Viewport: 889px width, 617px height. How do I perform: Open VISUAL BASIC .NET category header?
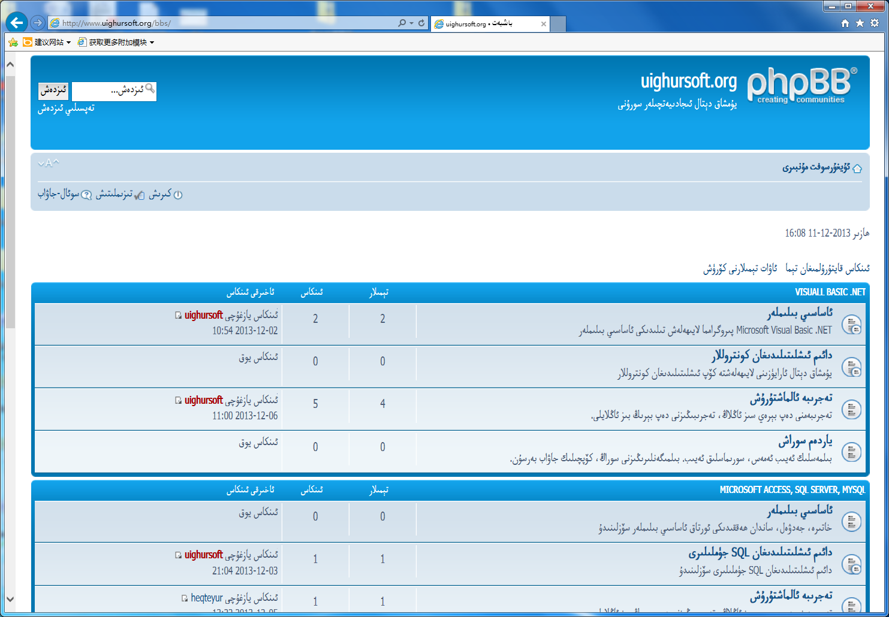pyautogui.click(x=830, y=292)
